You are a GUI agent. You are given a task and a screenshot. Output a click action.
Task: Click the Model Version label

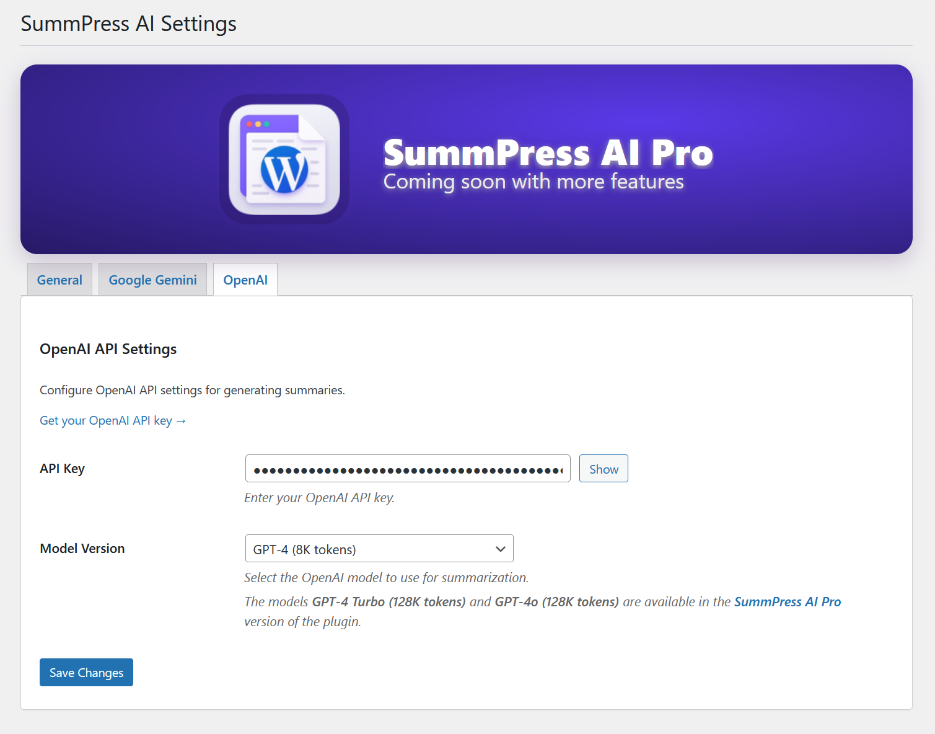(x=82, y=549)
